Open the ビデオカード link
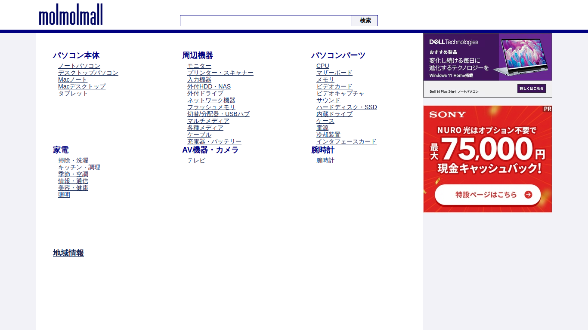This screenshot has width=588, height=330. [x=334, y=86]
